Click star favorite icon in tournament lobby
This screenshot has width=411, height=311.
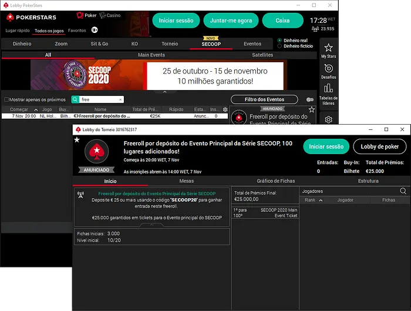click(x=77, y=139)
